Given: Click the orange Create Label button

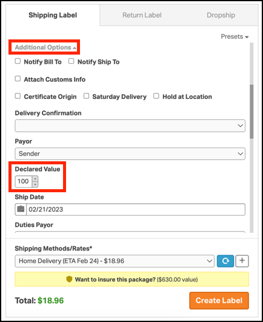Looking at the screenshot, I should 219,300.
